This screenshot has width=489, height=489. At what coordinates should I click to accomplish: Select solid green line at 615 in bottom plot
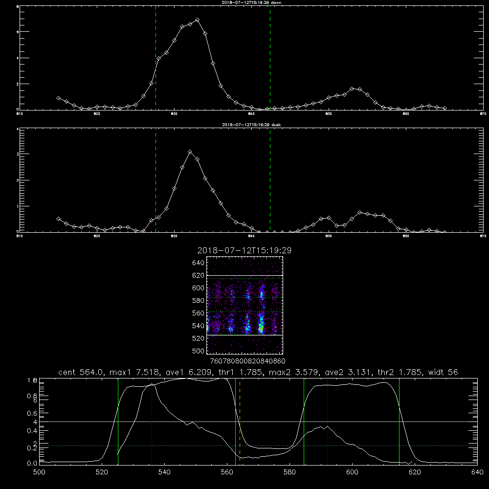[x=399, y=422]
